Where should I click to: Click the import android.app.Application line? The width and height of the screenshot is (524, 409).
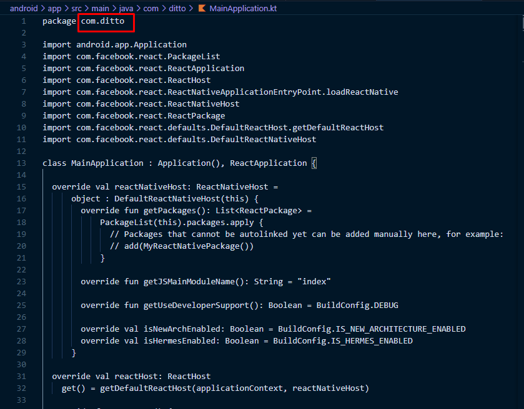[x=114, y=45]
